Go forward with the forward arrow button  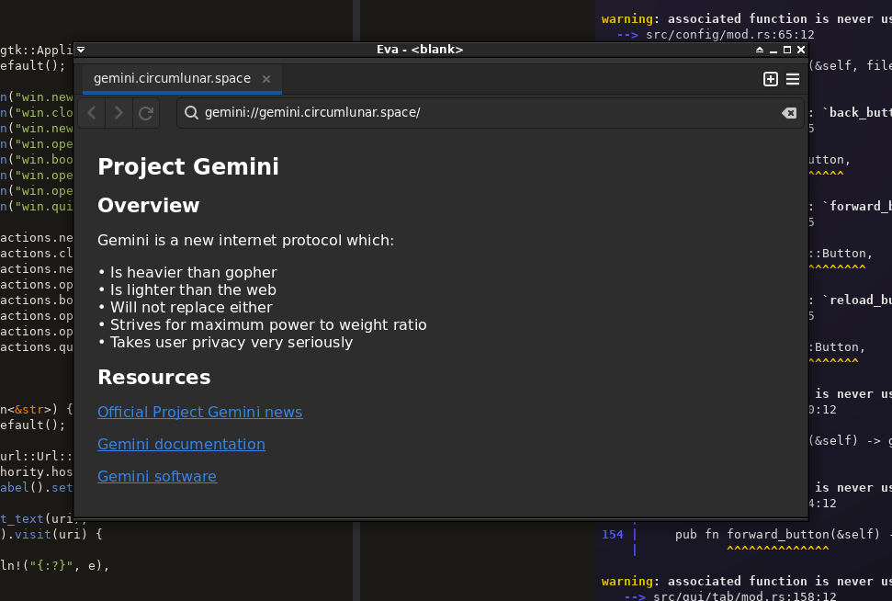(x=119, y=113)
